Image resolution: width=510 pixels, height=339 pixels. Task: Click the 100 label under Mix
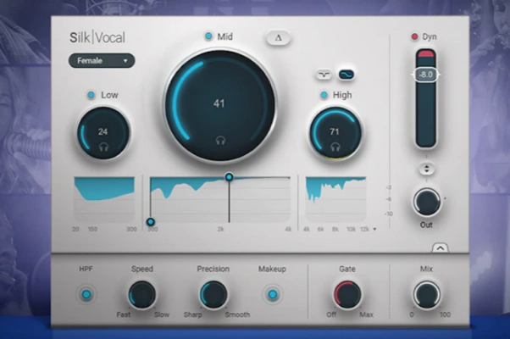pyautogui.click(x=445, y=314)
